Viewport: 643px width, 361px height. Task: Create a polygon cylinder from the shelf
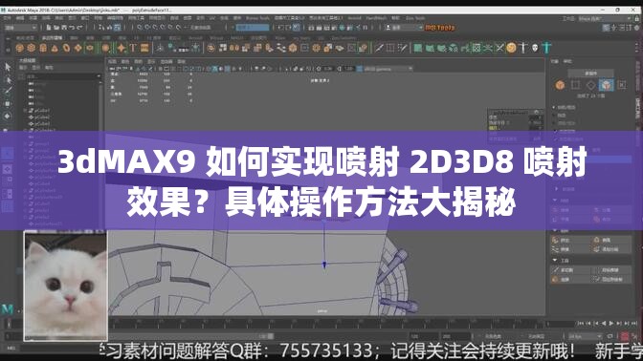pyautogui.click(x=43, y=48)
